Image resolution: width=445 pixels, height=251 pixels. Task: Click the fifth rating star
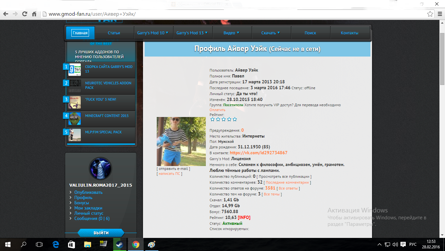pyautogui.click(x=235, y=119)
